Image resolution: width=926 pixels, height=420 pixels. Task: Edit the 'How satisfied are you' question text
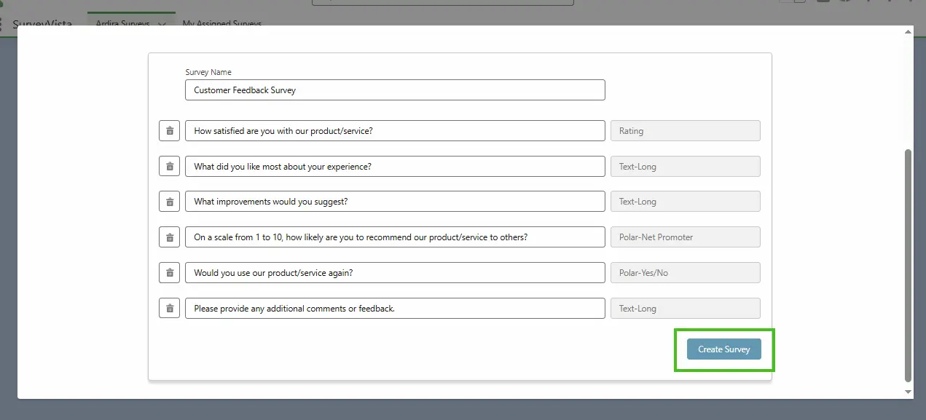395,131
